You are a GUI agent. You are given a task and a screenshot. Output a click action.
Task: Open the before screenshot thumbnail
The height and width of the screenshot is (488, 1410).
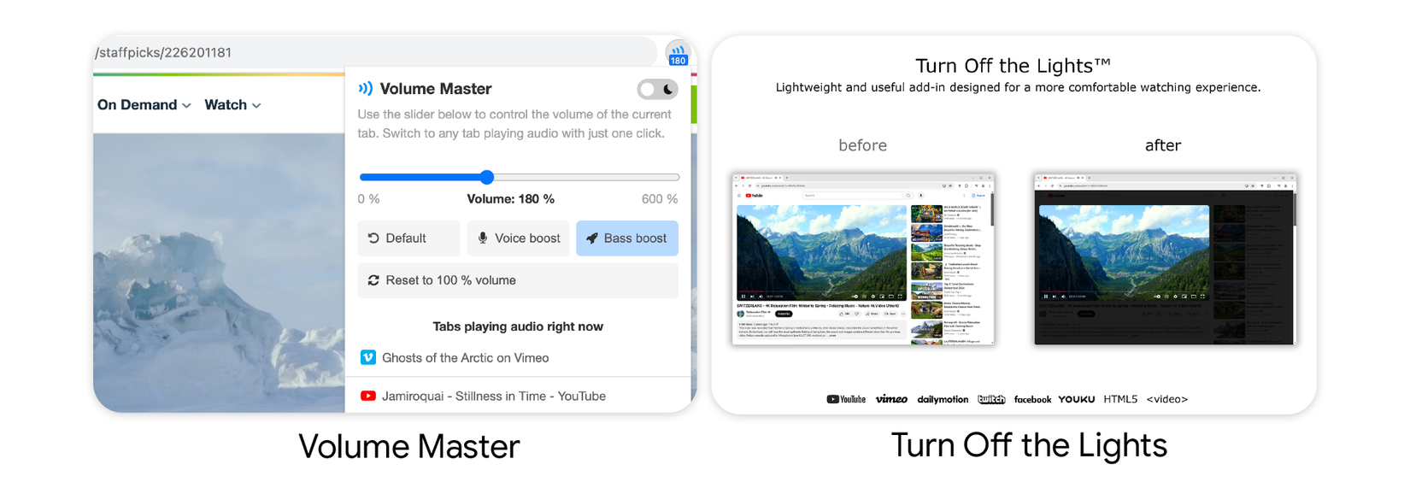pos(863,259)
